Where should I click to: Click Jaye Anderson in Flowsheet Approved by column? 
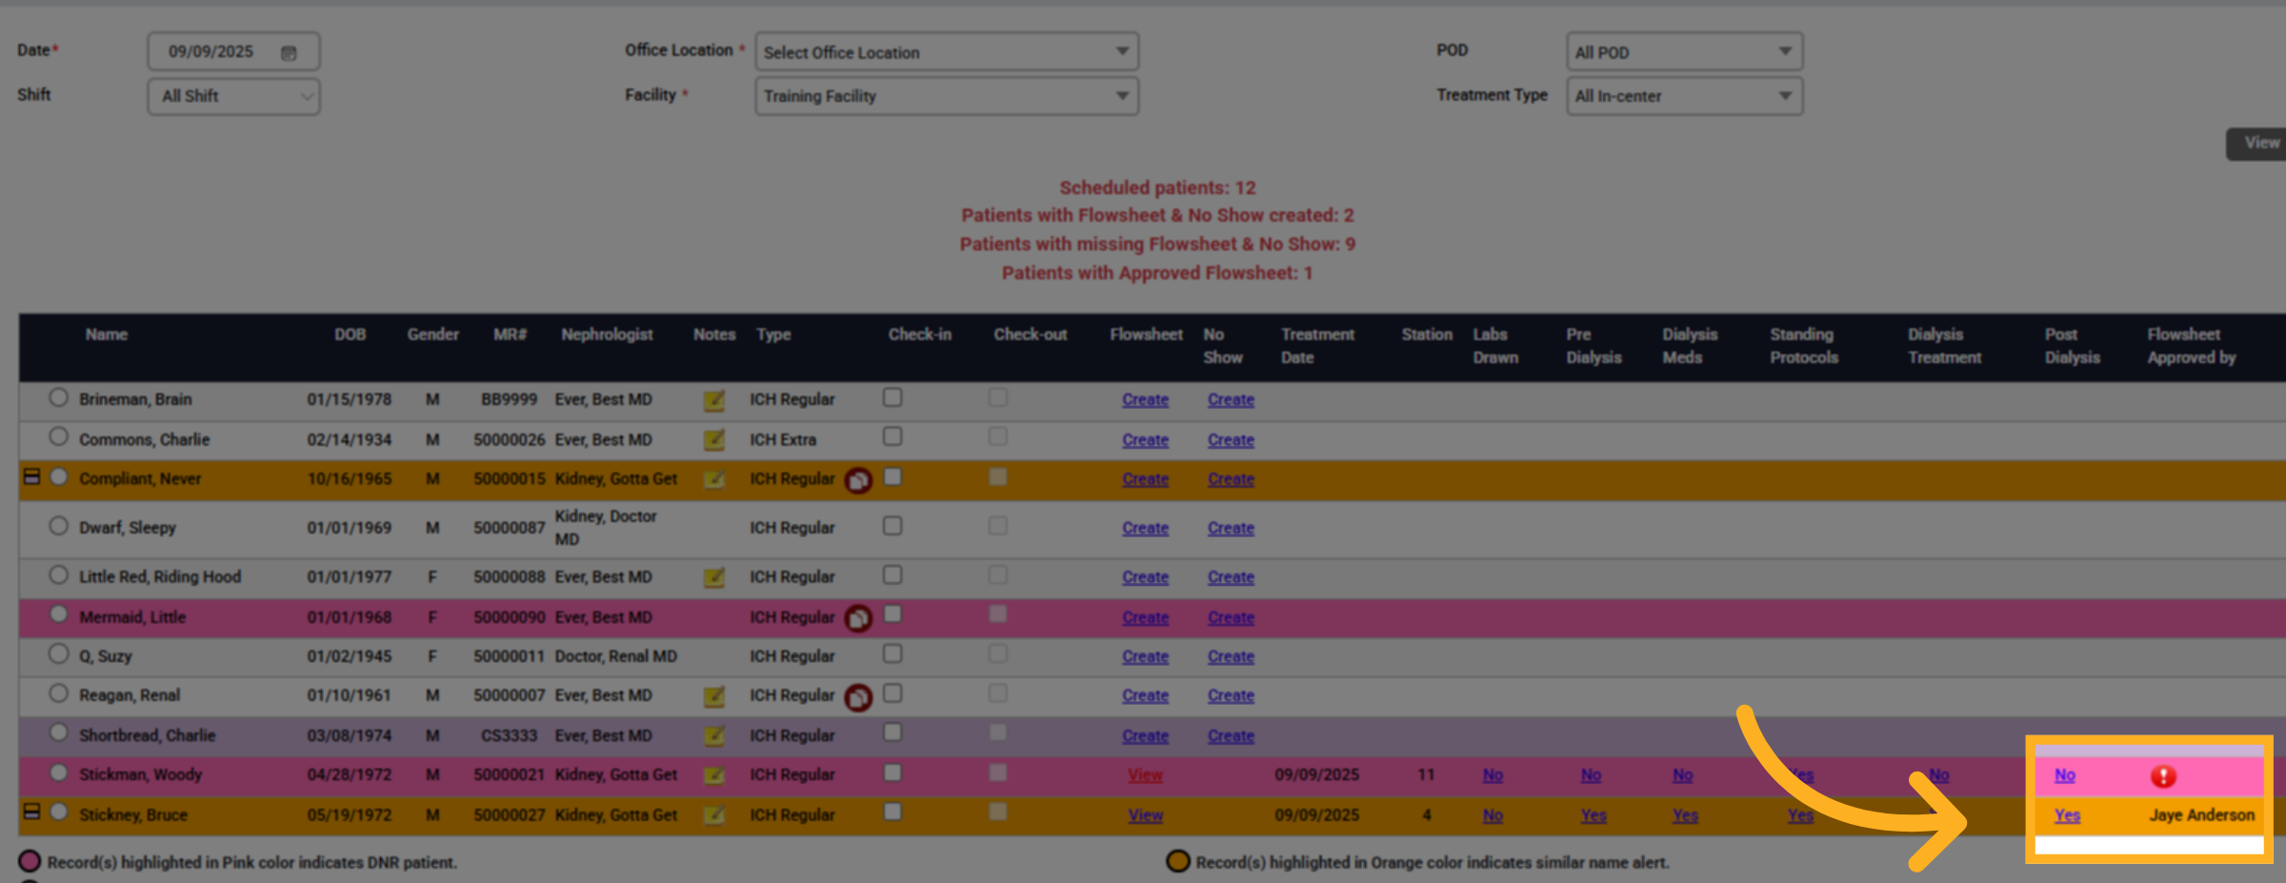click(2202, 815)
